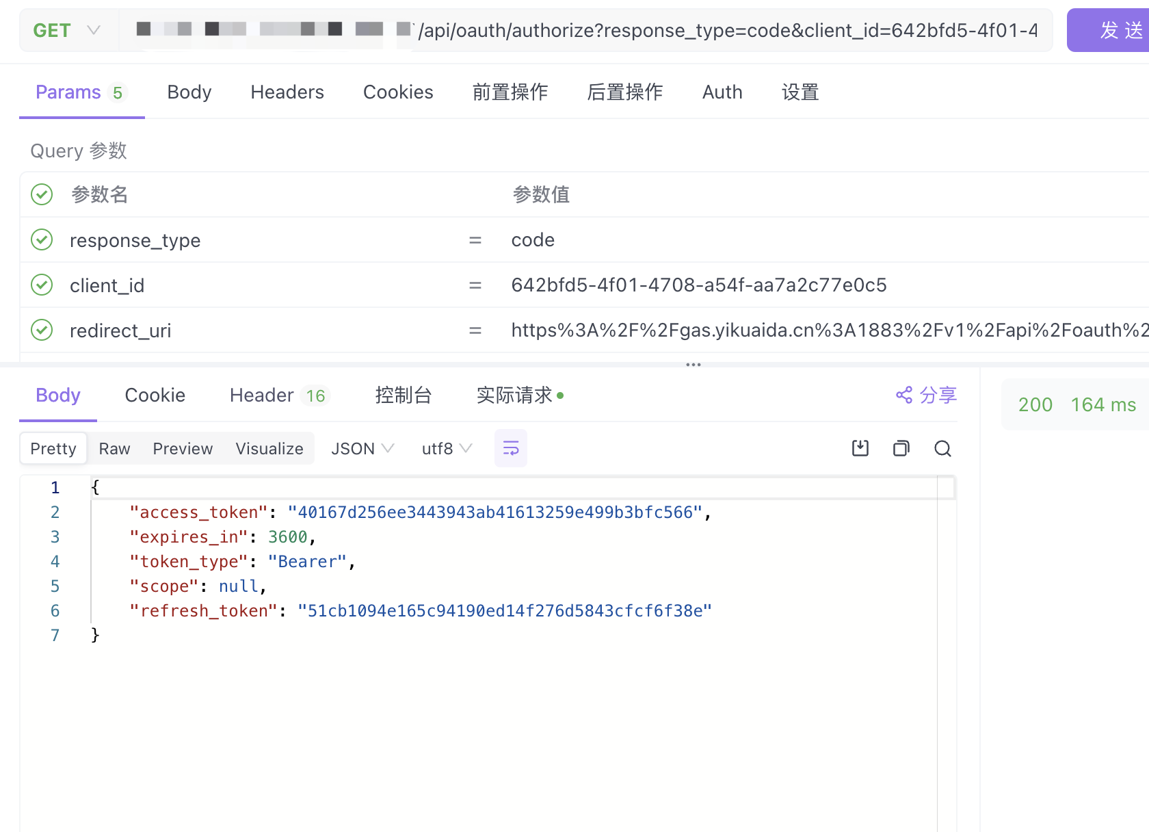
Task: Click the expires_in value 3600
Action: (287, 537)
